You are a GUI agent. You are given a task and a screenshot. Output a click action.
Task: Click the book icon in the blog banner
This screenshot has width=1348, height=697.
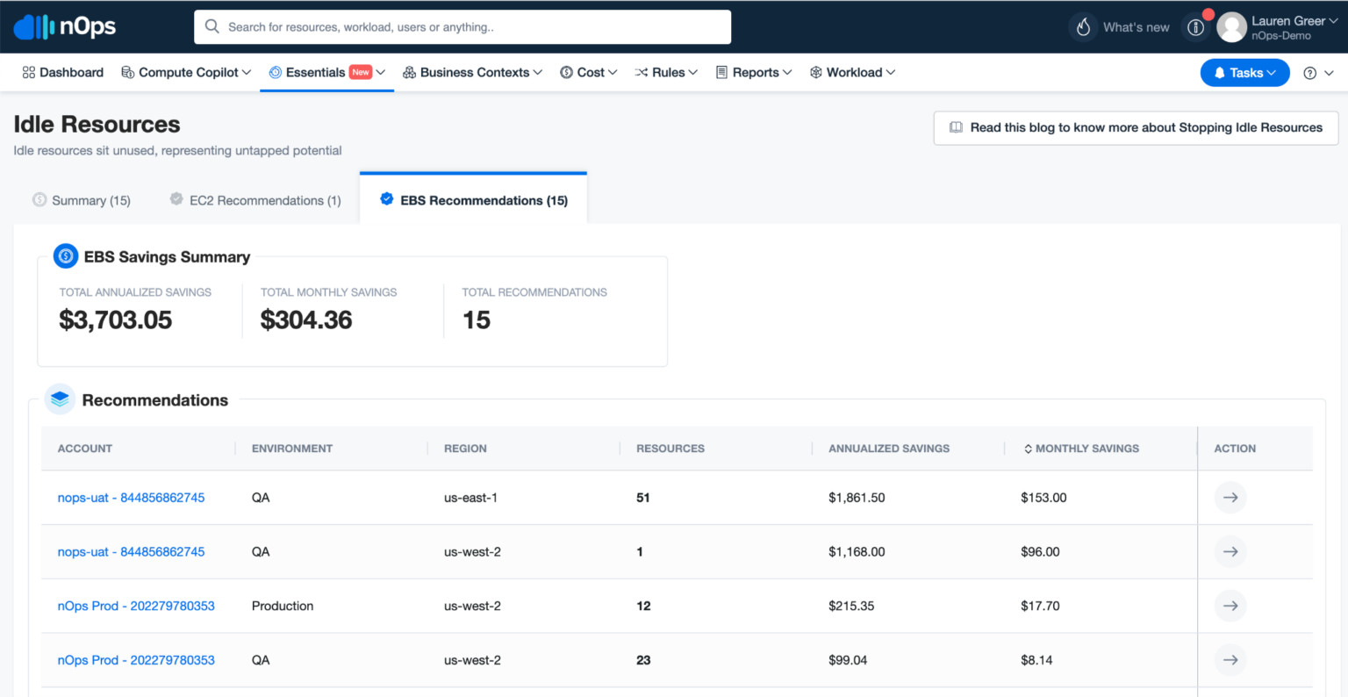pyautogui.click(x=956, y=127)
